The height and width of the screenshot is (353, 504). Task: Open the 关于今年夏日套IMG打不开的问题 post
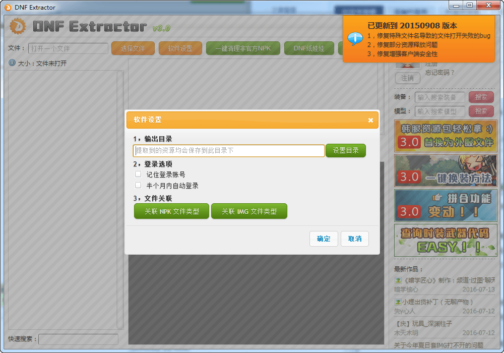coord(439,345)
